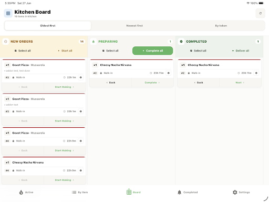Viewport: 269px width, 202px height.
Task: Tap Back on the Preparing card
Action: tap(111, 83)
